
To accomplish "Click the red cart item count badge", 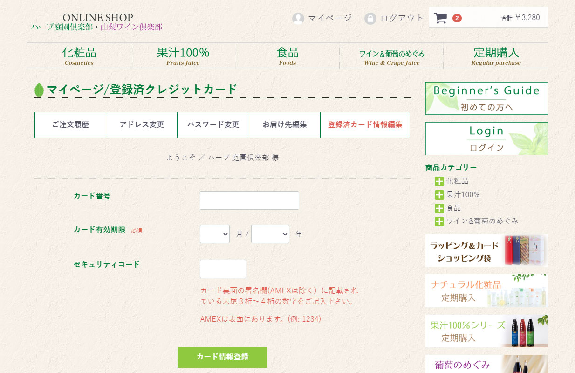I will [457, 18].
